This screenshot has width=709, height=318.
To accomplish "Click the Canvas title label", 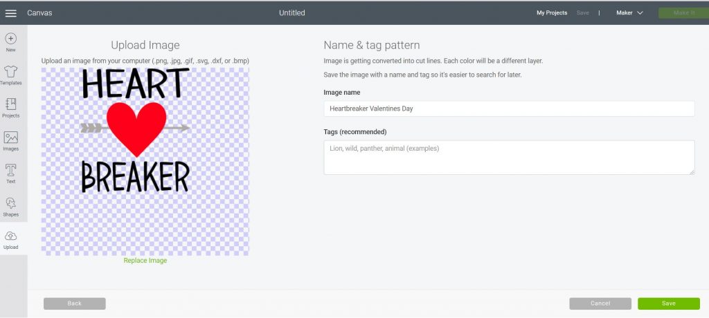I will tap(39, 13).
